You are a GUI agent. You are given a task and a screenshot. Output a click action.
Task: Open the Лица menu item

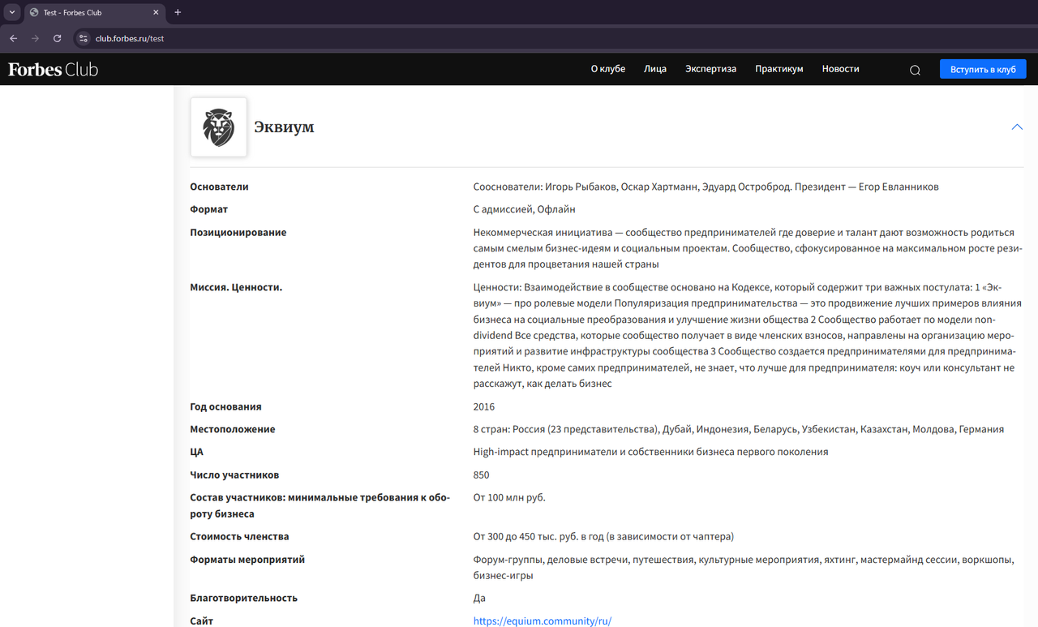[x=655, y=69]
